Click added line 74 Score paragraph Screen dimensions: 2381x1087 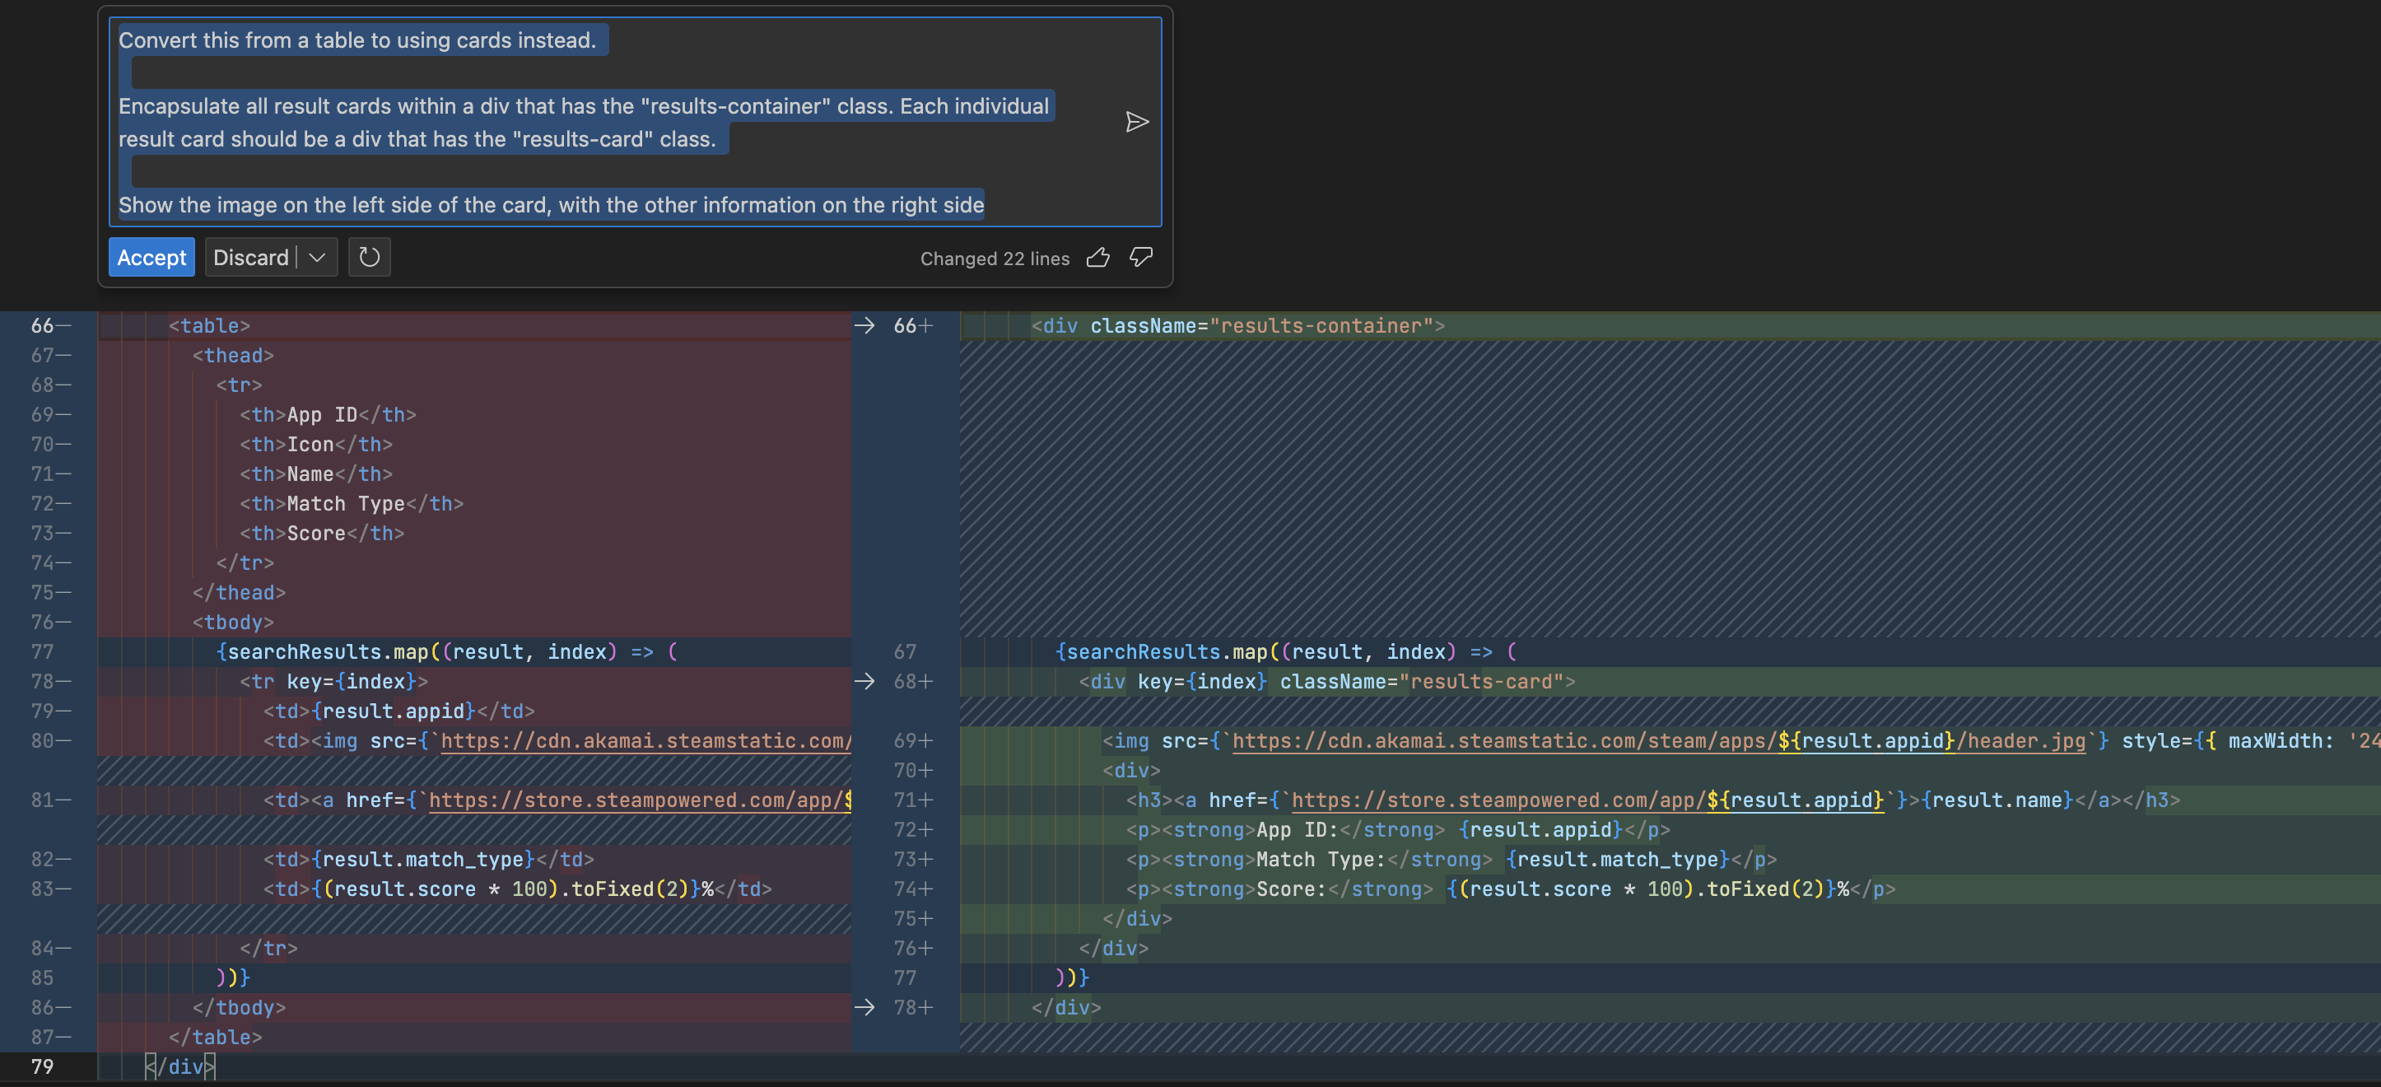(x=1510, y=889)
